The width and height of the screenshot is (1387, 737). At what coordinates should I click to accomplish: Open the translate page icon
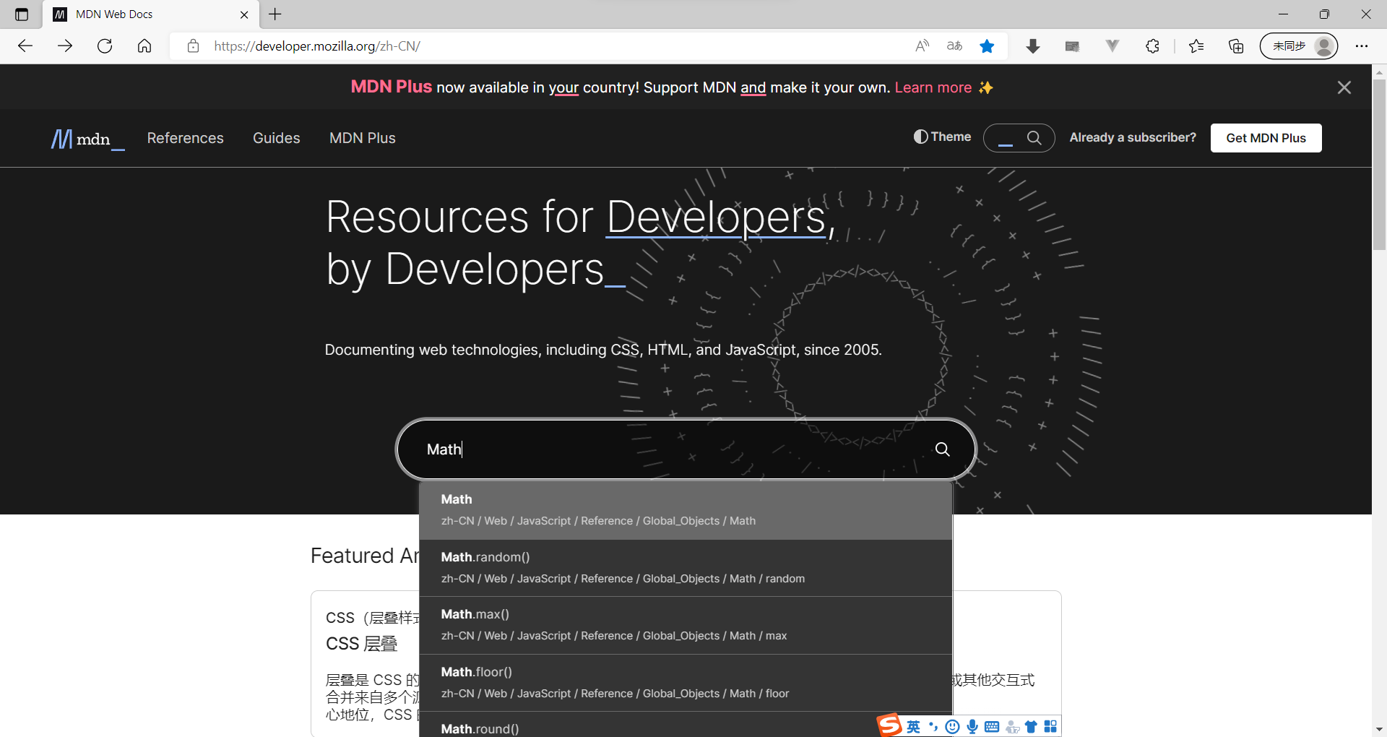coord(954,46)
